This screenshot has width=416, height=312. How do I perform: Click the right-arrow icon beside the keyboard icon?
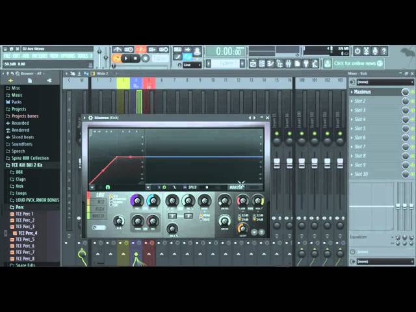point(187,49)
